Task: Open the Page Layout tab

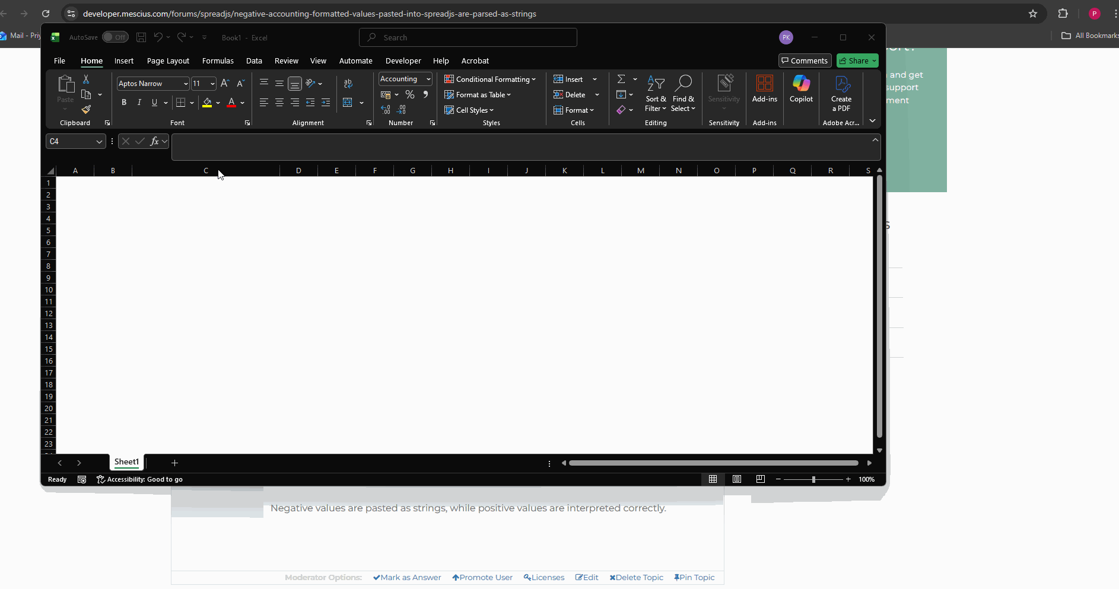Action: point(168,61)
